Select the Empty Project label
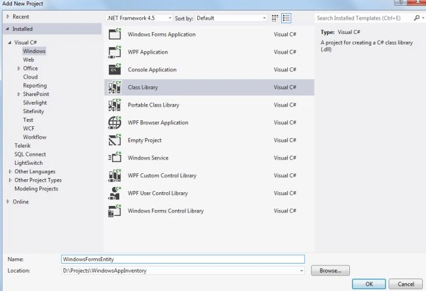 (x=145, y=140)
